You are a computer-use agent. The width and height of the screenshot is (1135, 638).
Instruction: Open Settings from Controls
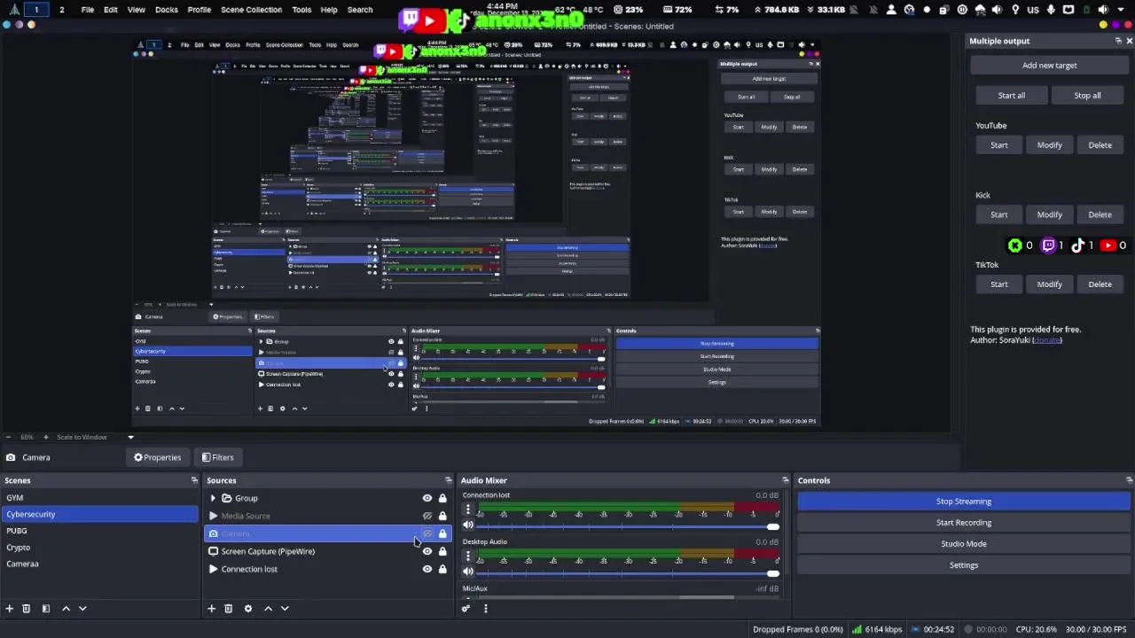point(964,565)
